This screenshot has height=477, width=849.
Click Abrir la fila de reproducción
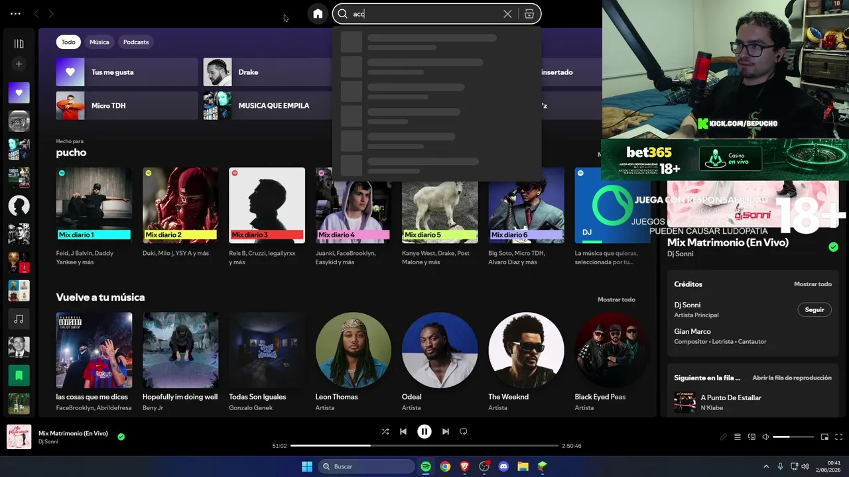click(x=792, y=378)
